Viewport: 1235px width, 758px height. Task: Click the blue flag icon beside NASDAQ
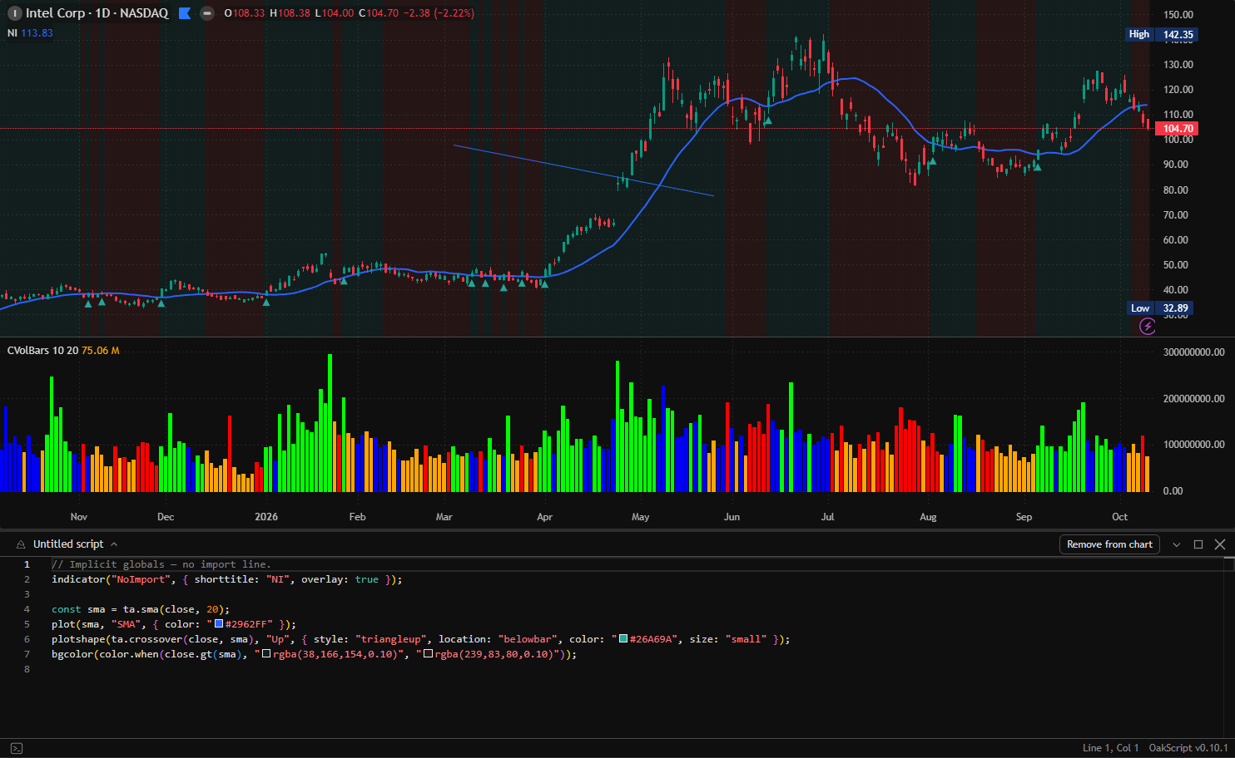coord(185,13)
